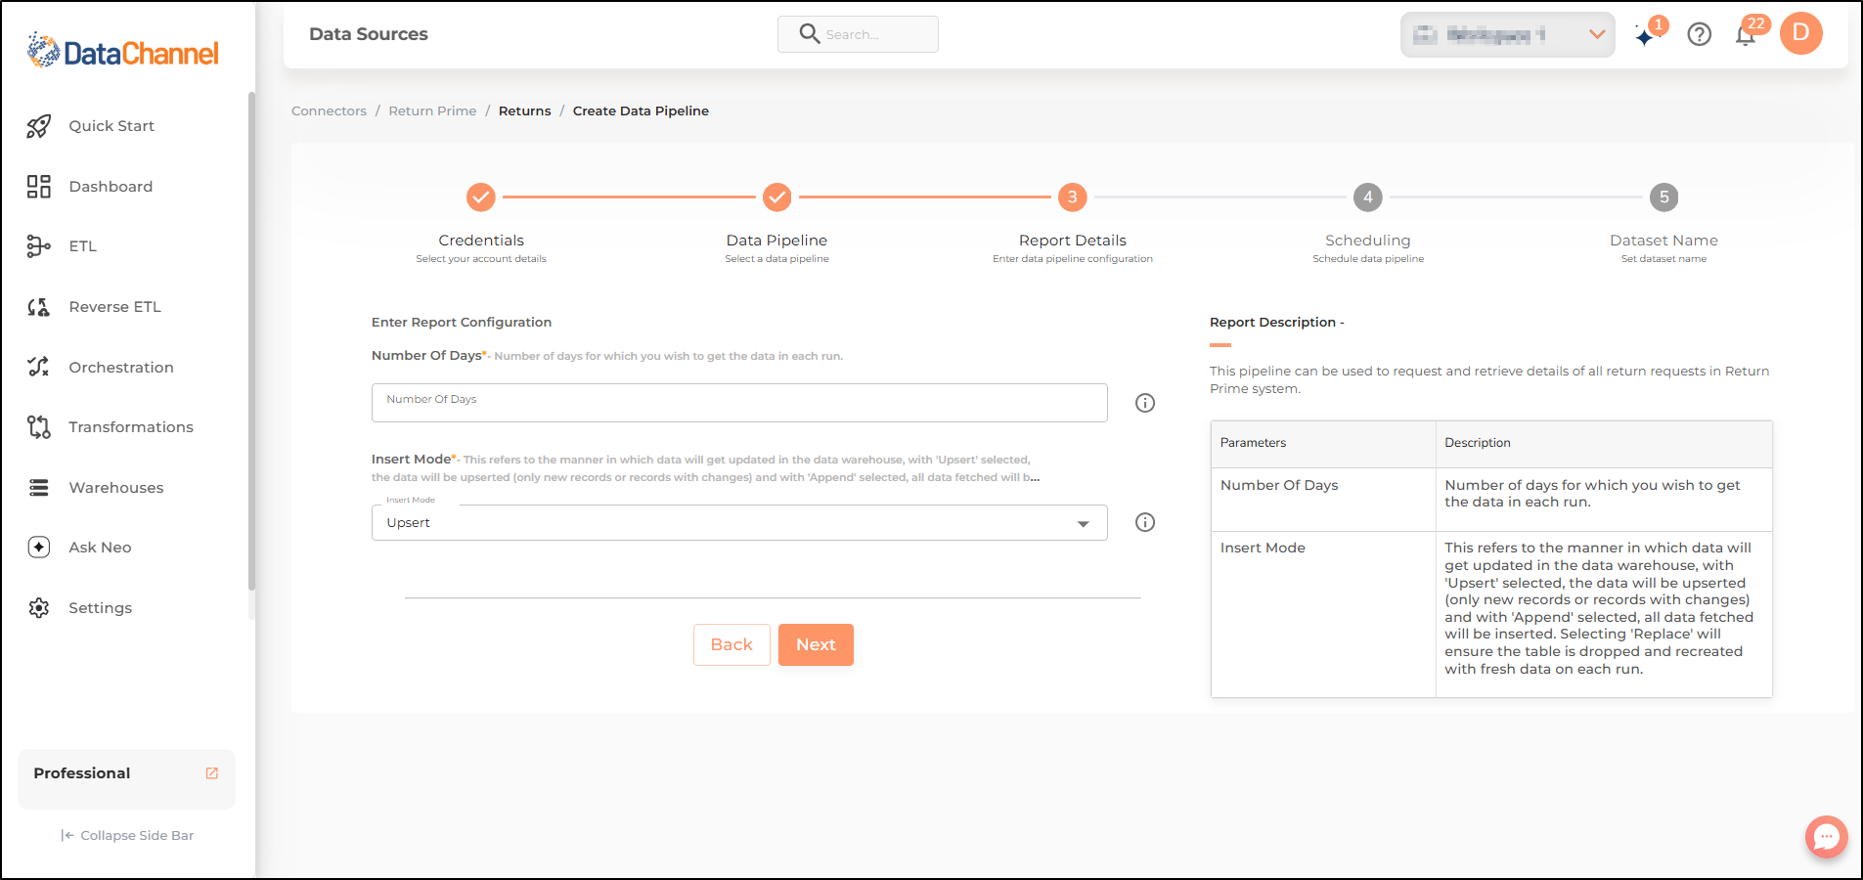Click 'Description' table header
The width and height of the screenshot is (1863, 880).
(x=1478, y=443)
